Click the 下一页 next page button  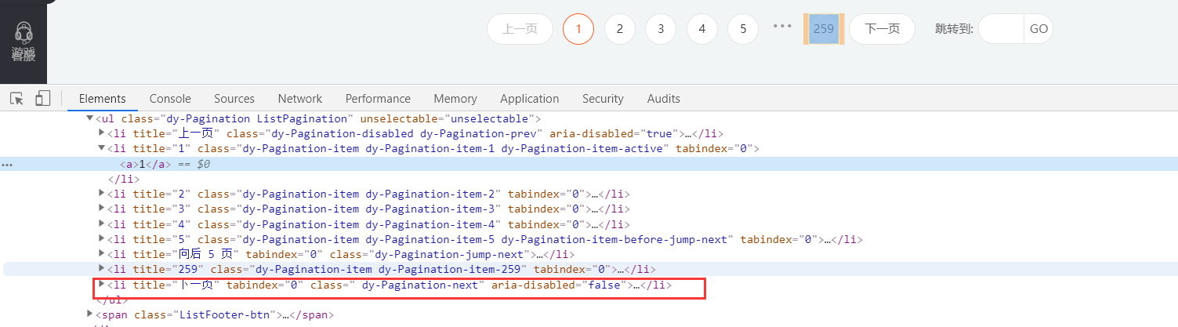point(882,29)
